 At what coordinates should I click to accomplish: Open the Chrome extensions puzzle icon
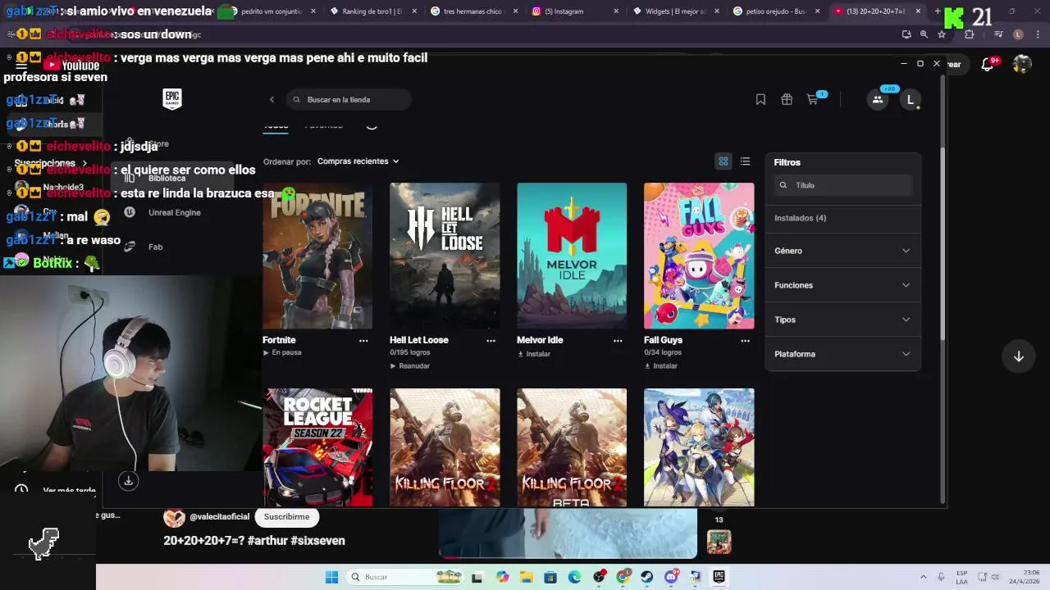969,34
